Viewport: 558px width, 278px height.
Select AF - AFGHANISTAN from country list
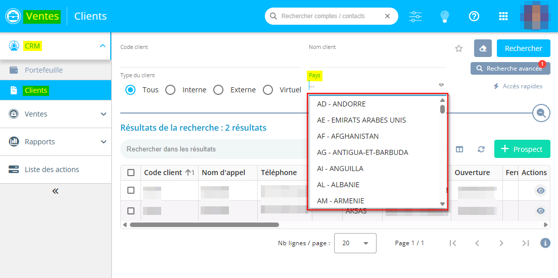[348, 136]
